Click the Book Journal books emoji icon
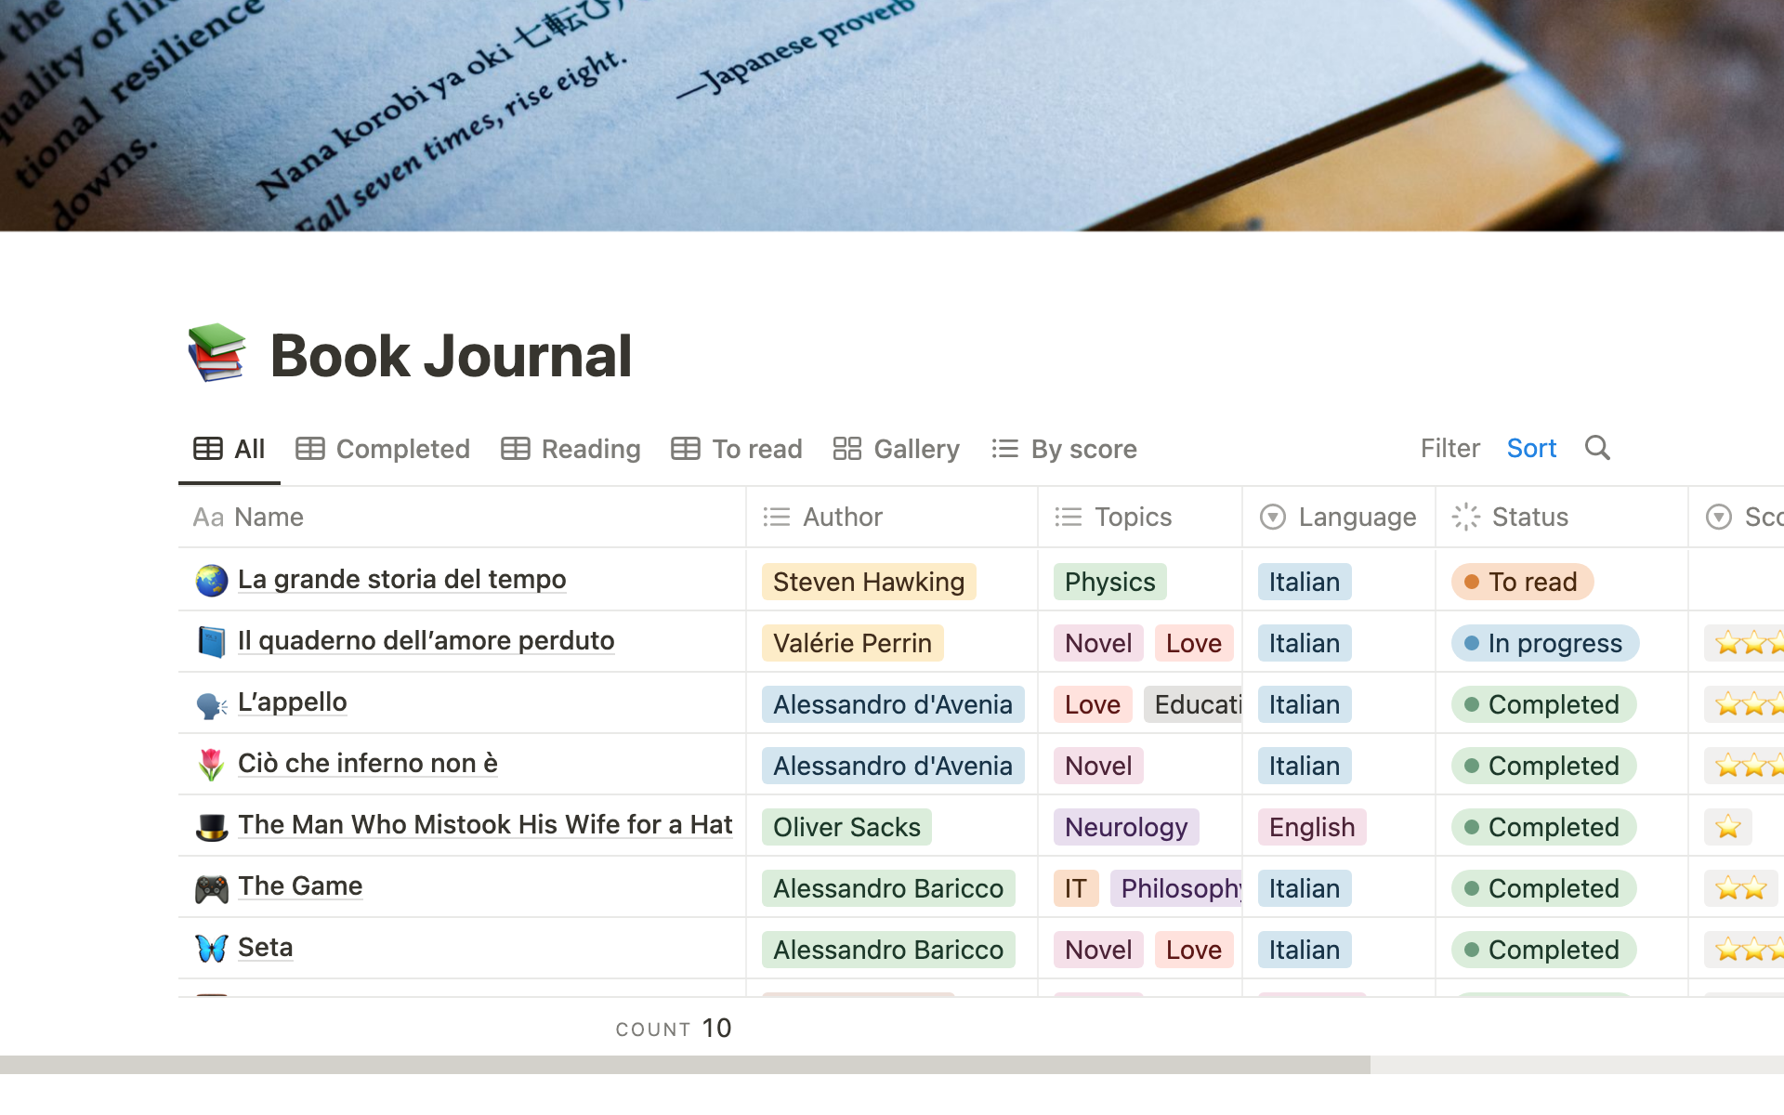 (216, 354)
